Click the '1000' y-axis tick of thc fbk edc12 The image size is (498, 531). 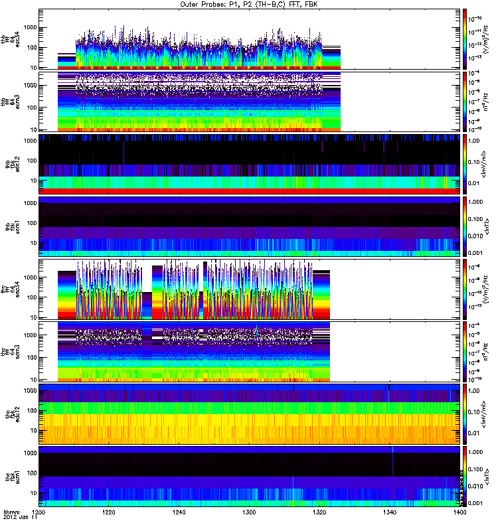pyautogui.click(x=30, y=390)
